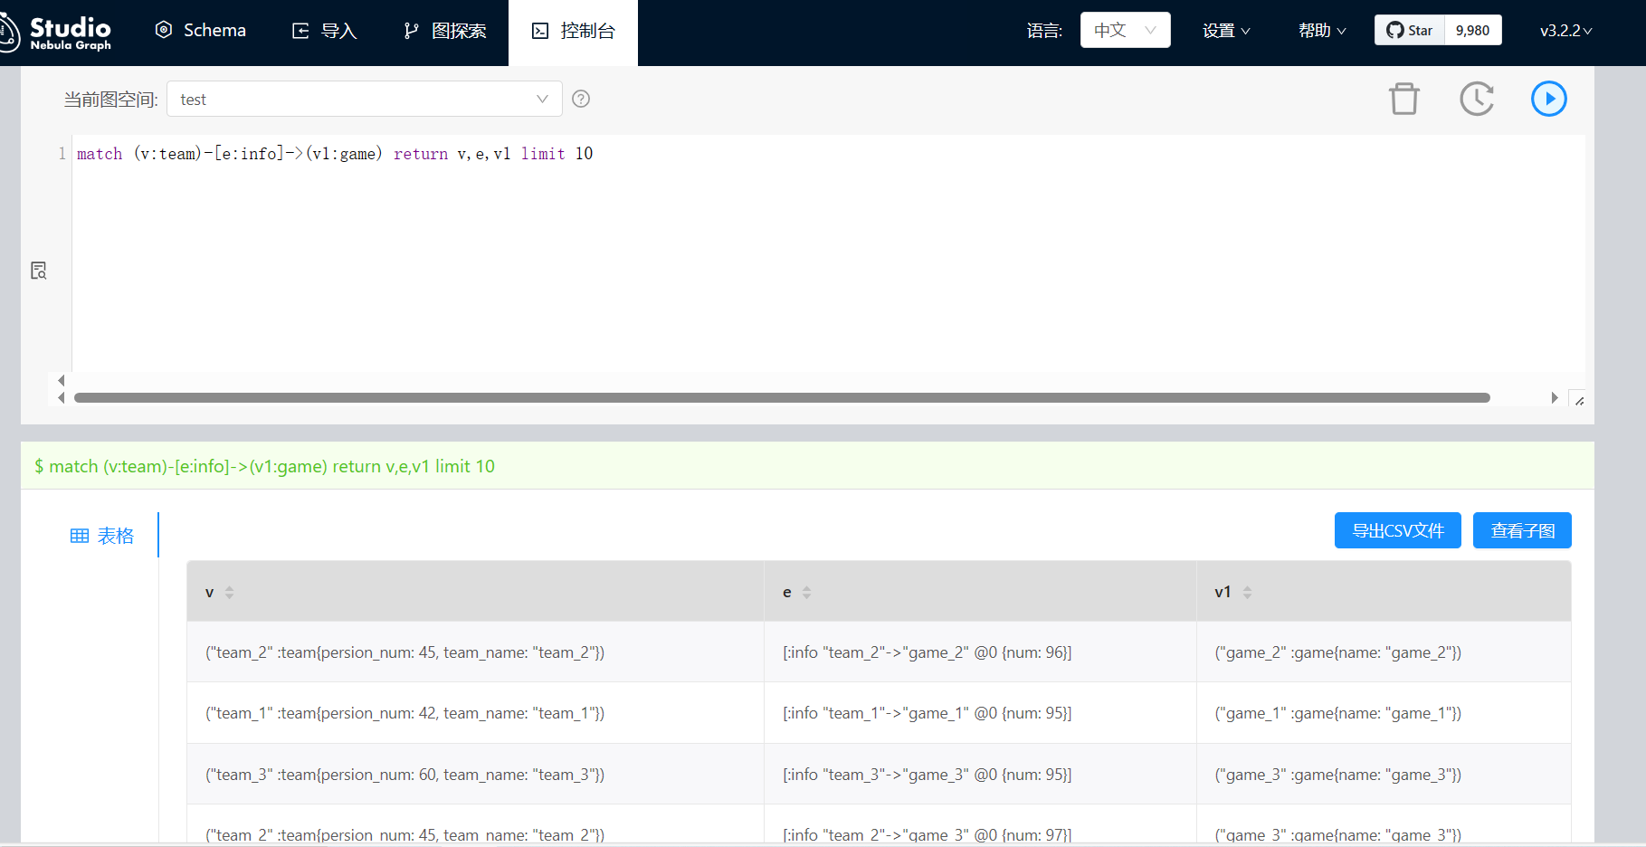Click the editor resize handle icon
This screenshot has width=1646, height=847.
point(1578,399)
